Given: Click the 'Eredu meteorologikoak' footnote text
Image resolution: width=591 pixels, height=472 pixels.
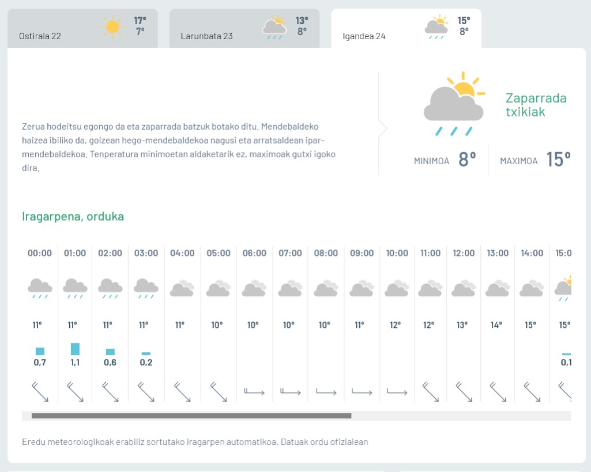Looking at the screenshot, I should (x=195, y=442).
